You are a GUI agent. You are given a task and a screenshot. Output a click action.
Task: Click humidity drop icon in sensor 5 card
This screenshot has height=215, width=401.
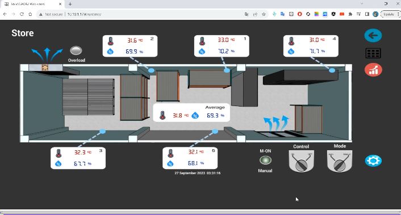[170, 164]
